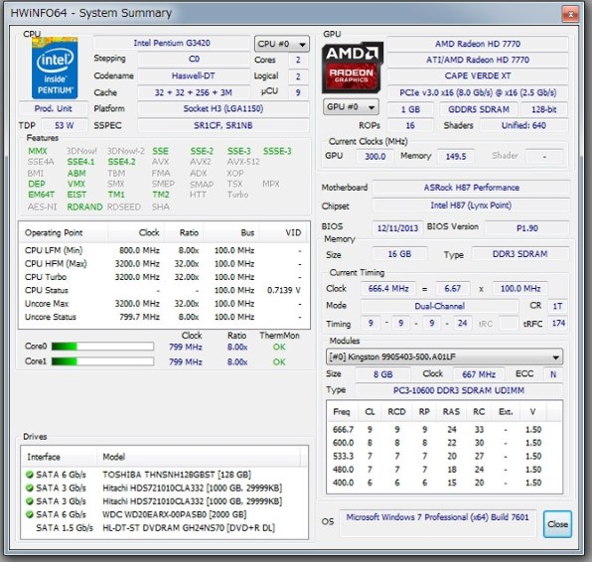
Task: Click the EM64T feature label
Action: click(41, 195)
